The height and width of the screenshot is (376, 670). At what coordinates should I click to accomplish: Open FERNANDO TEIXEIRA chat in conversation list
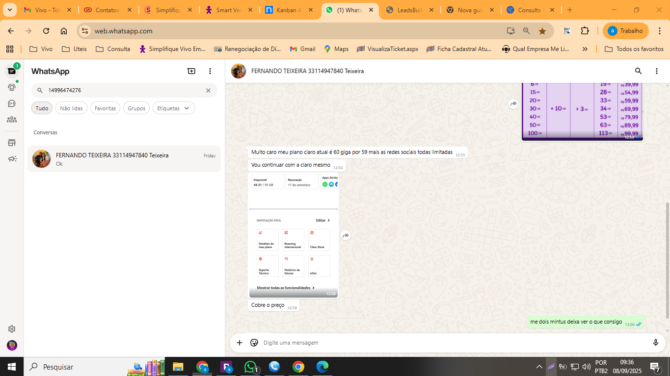pos(124,159)
